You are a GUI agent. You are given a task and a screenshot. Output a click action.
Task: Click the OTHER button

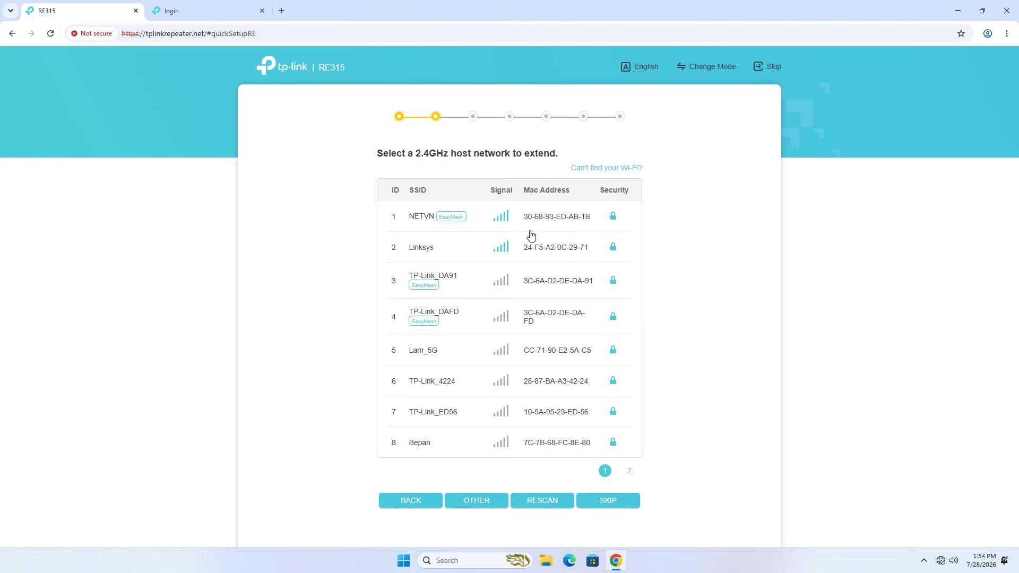pos(477,500)
